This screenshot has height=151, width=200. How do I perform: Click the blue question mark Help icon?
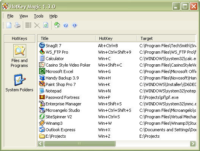[66, 25]
